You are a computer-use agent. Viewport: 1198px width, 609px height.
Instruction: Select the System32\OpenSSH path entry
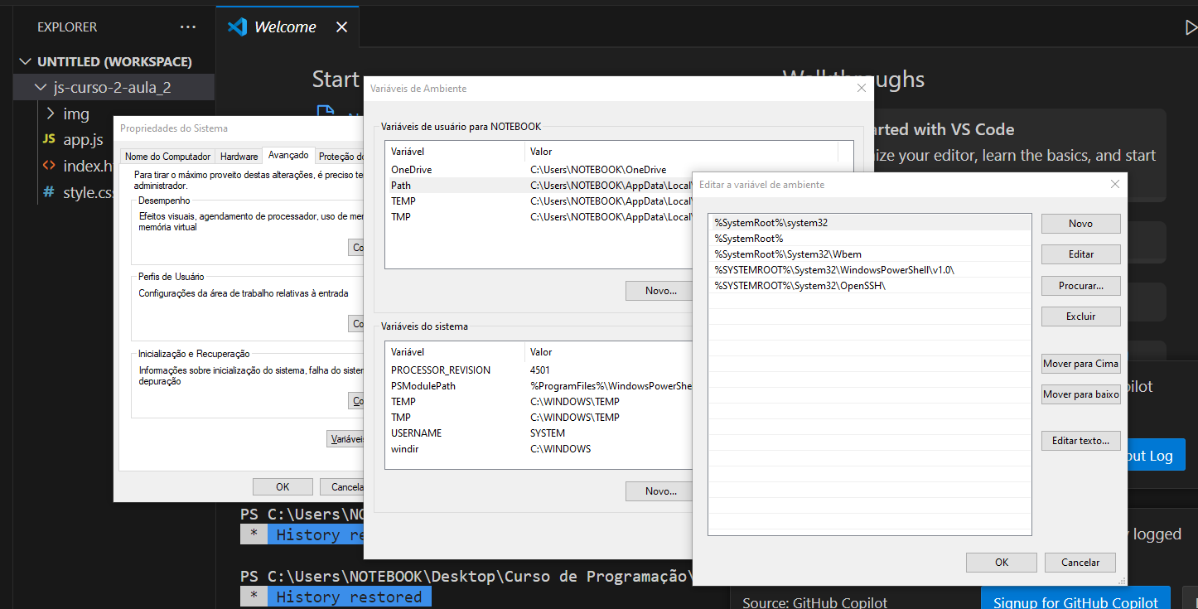coord(870,286)
